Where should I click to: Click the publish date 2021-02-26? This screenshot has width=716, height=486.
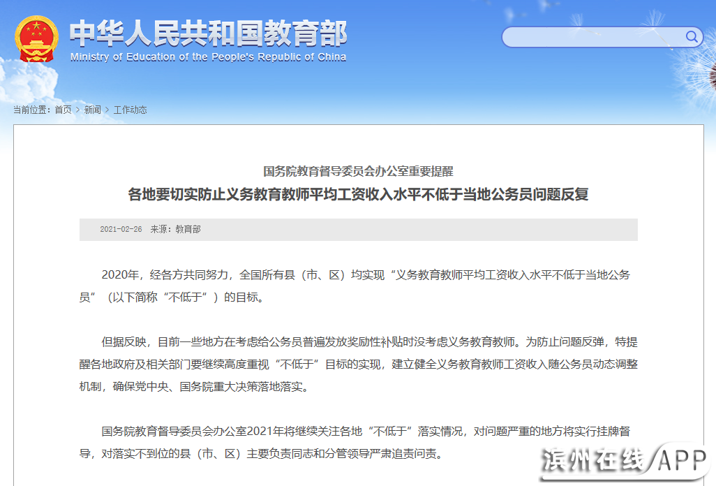tap(121, 229)
